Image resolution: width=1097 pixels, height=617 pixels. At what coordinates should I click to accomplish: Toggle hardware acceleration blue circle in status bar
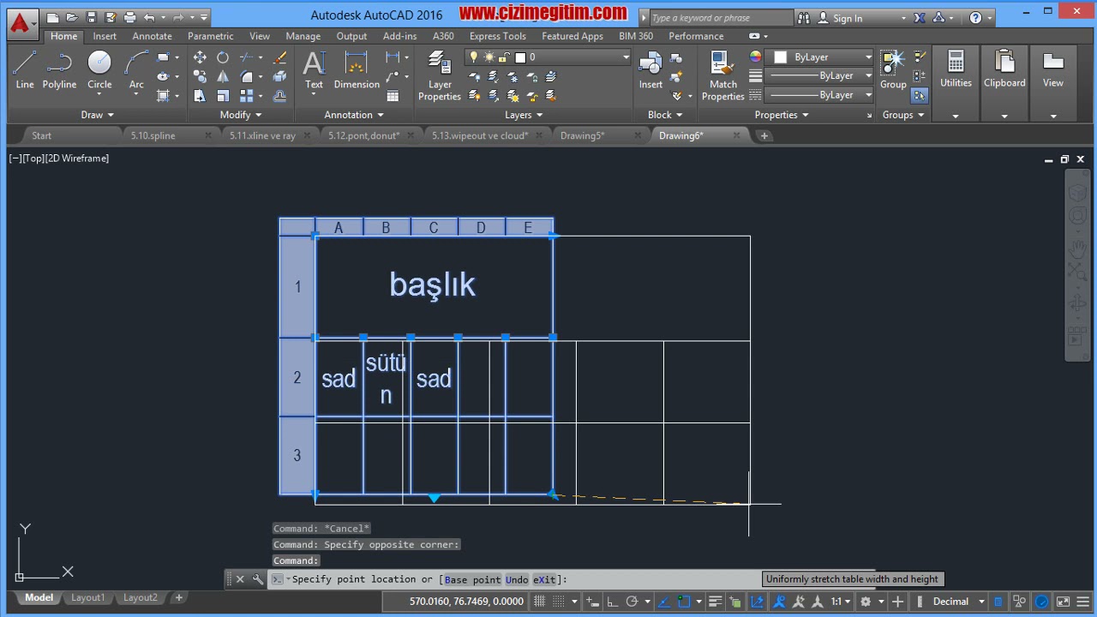pos(1041,602)
